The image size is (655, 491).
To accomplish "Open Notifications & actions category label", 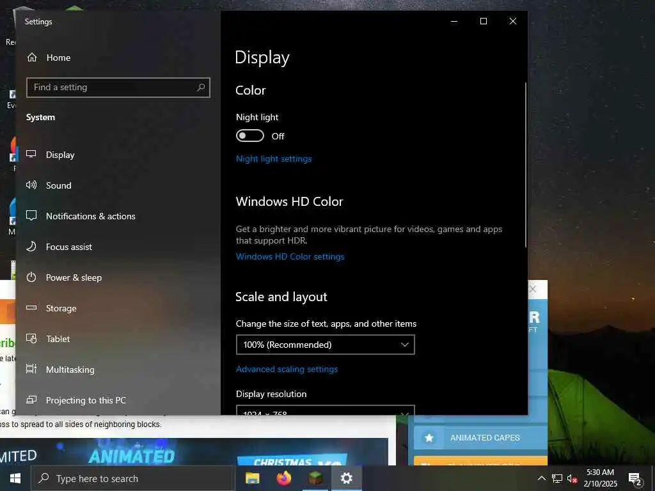I will point(91,216).
